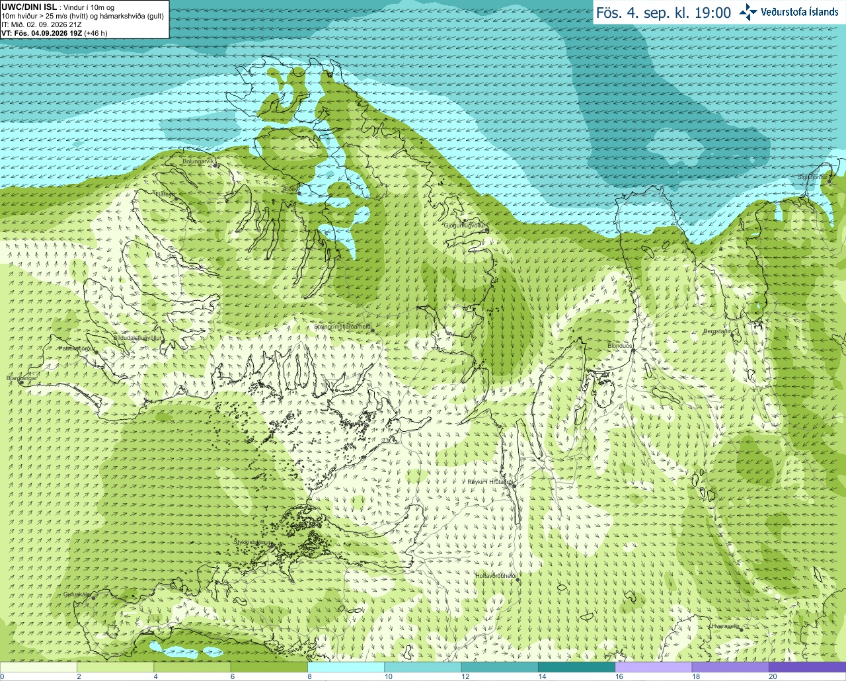The image size is (846, 681).
Task: Select the Bolungarvík station marker
Action: pyautogui.click(x=215, y=165)
